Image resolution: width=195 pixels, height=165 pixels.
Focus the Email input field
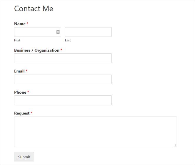click(63, 79)
